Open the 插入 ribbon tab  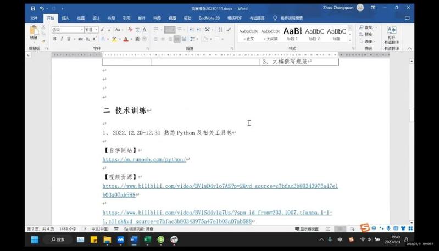65,18
